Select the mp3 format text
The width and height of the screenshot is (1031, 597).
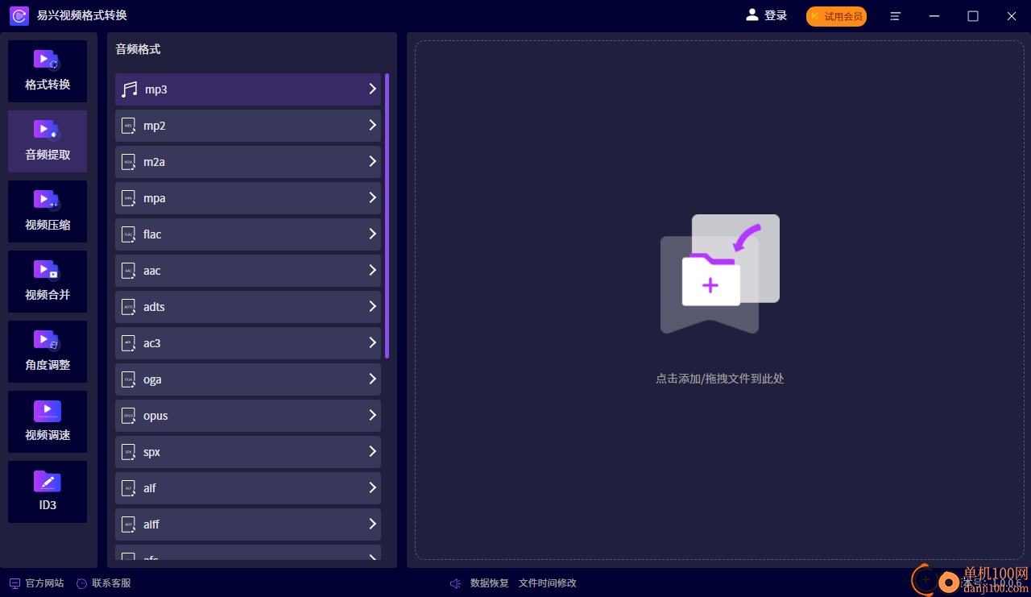pos(156,89)
